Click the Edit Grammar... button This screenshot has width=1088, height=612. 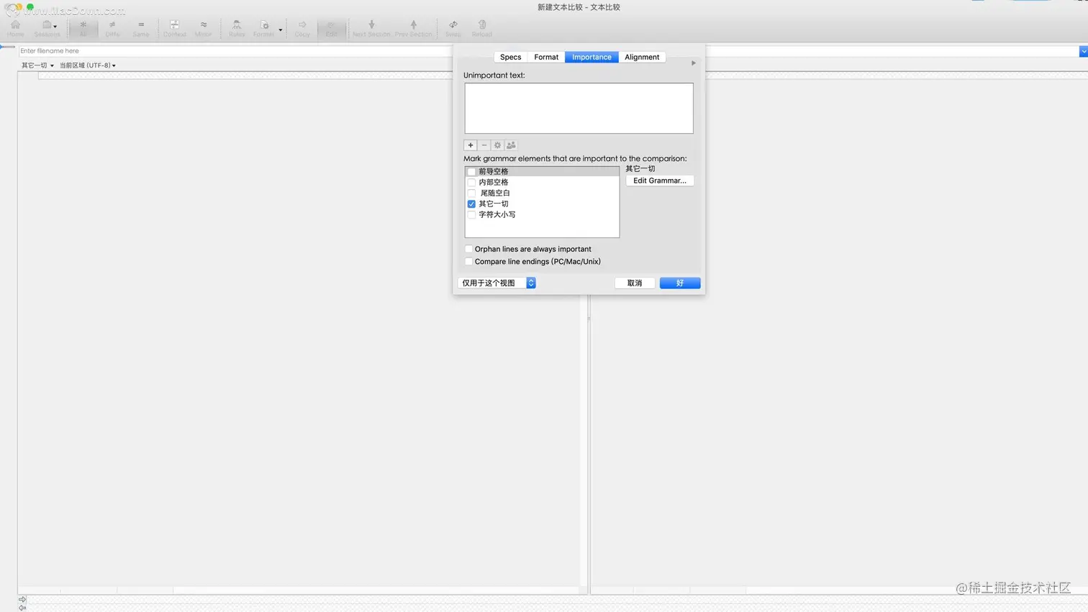click(x=660, y=181)
